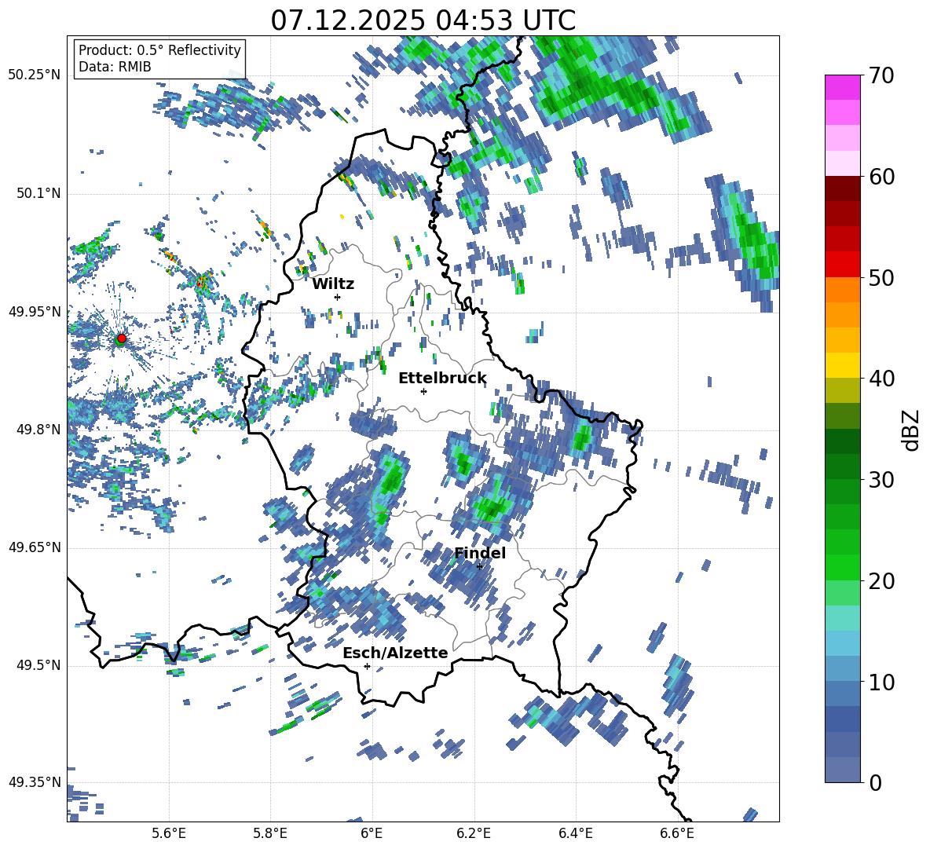Image resolution: width=930 pixels, height=849 pixels.
Task: Click the yellow 40 dBZ color band
Action: [x=842, y=365]
